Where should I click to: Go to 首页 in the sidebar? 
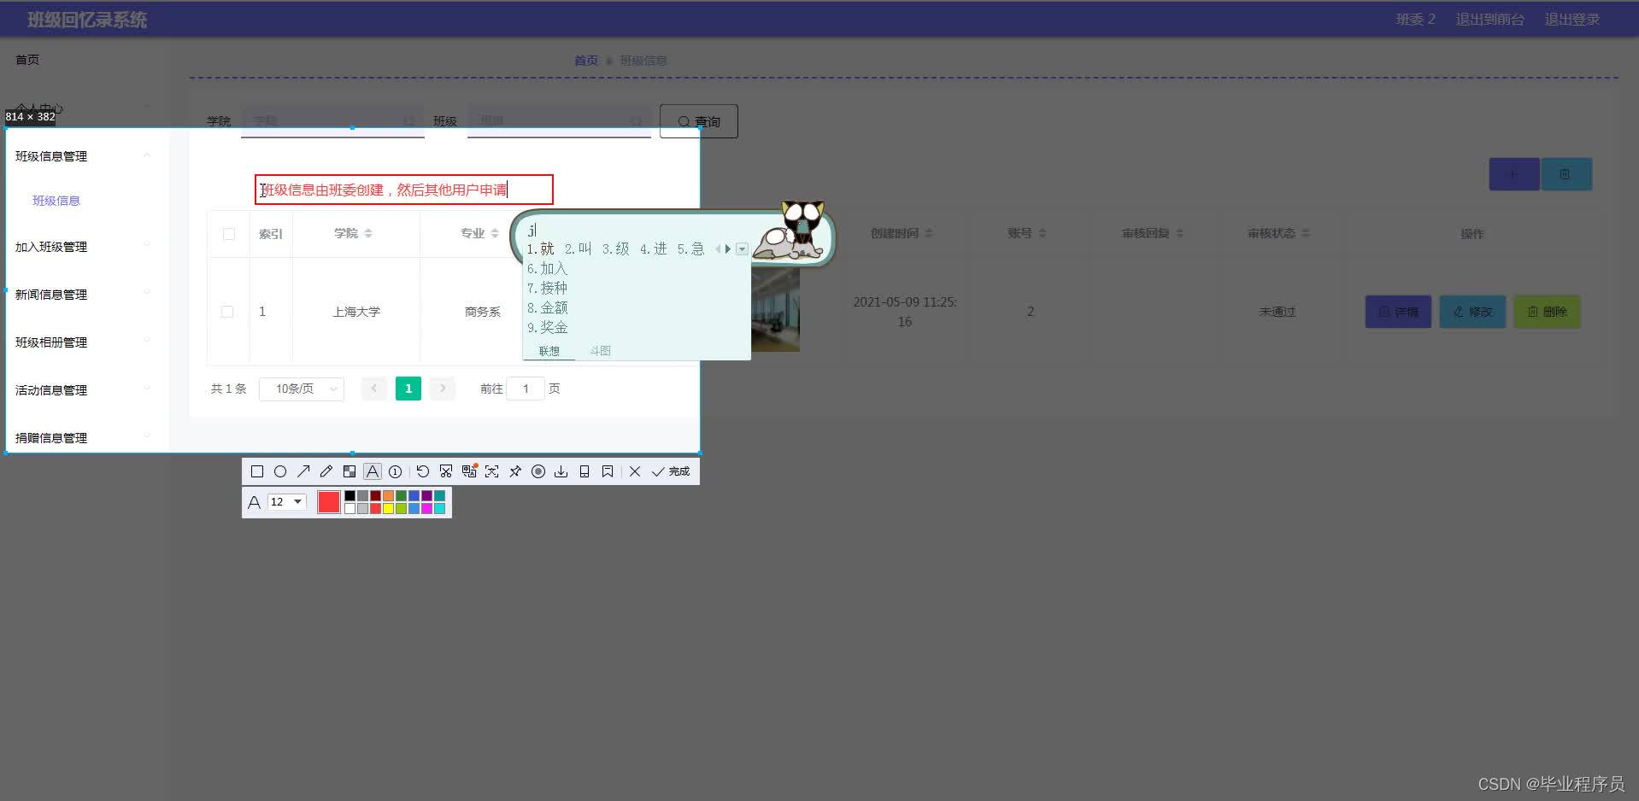tap(27, 60)
